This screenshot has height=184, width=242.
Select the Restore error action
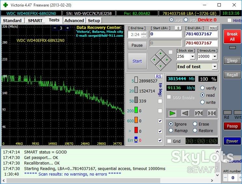point(195,130)
